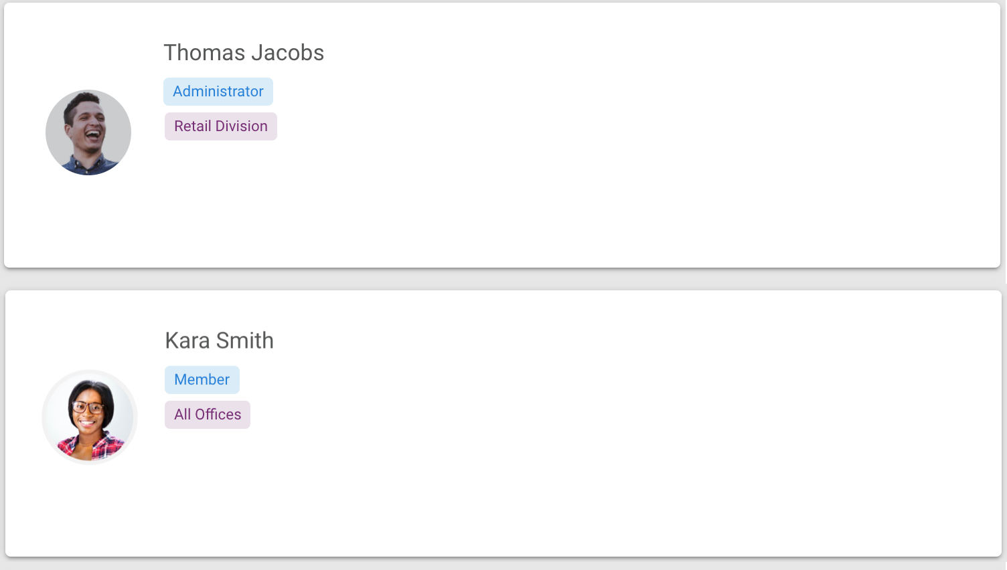Open Kara Smith's profile photo
Image resolution: width=1007 pixels, height=570 pixels.
(x=90, y=417)
